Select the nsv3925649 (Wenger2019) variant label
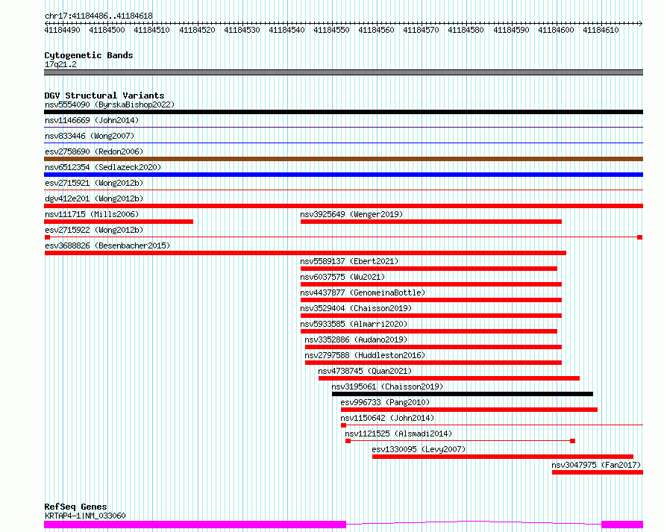 351,214
